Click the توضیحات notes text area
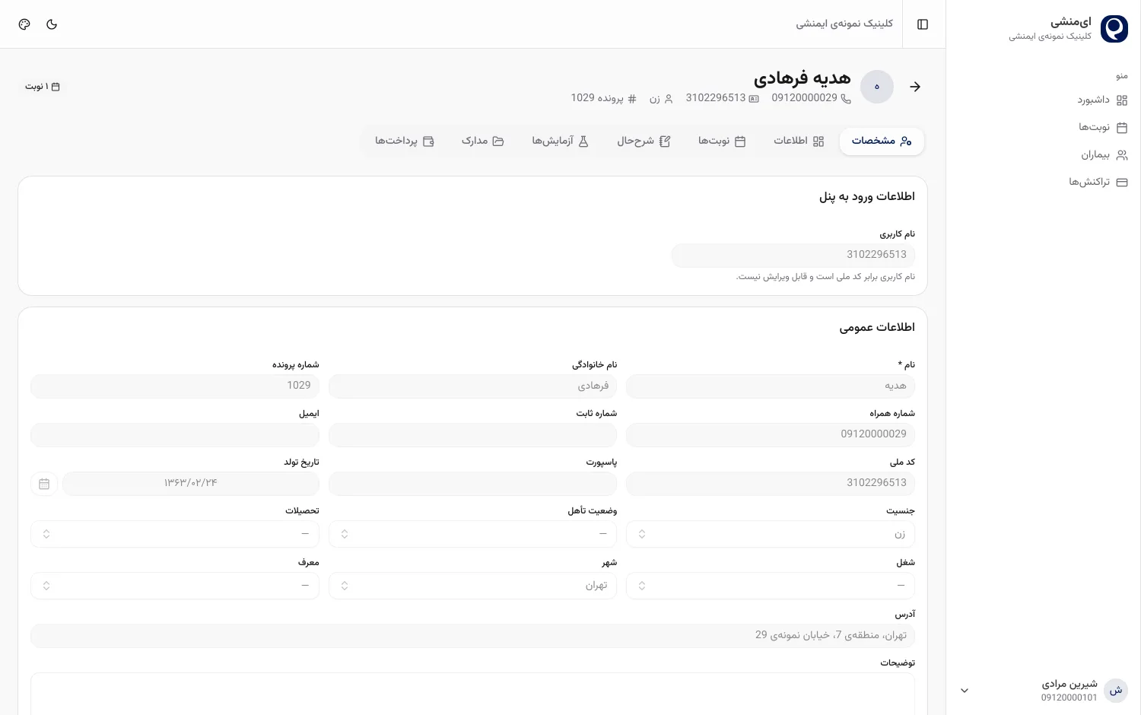 point(472,694)
